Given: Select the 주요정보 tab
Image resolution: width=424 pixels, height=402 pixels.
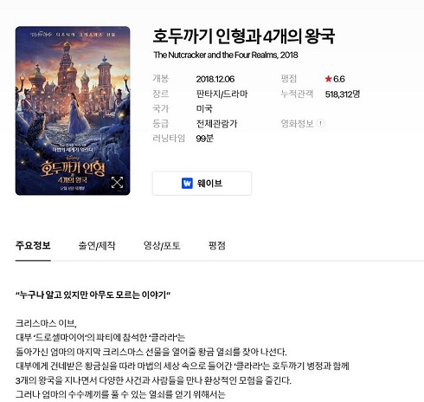Looking at the screenshot, I should click(33, 246).
